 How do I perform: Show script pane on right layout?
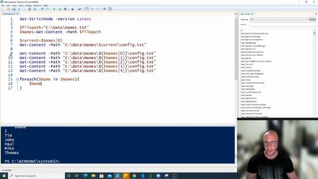92,9
